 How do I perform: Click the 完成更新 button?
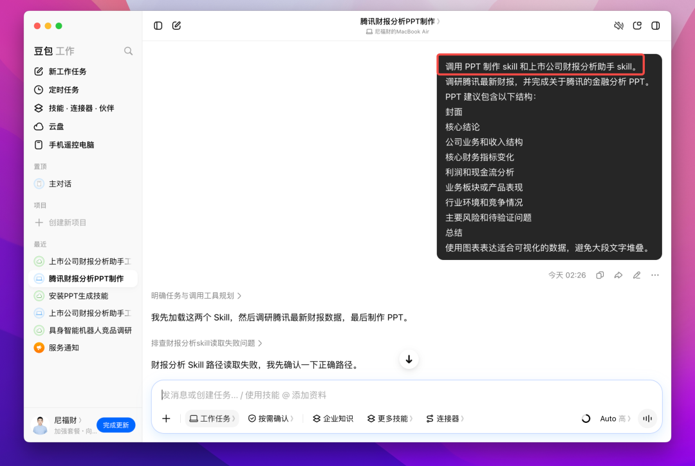116,425
